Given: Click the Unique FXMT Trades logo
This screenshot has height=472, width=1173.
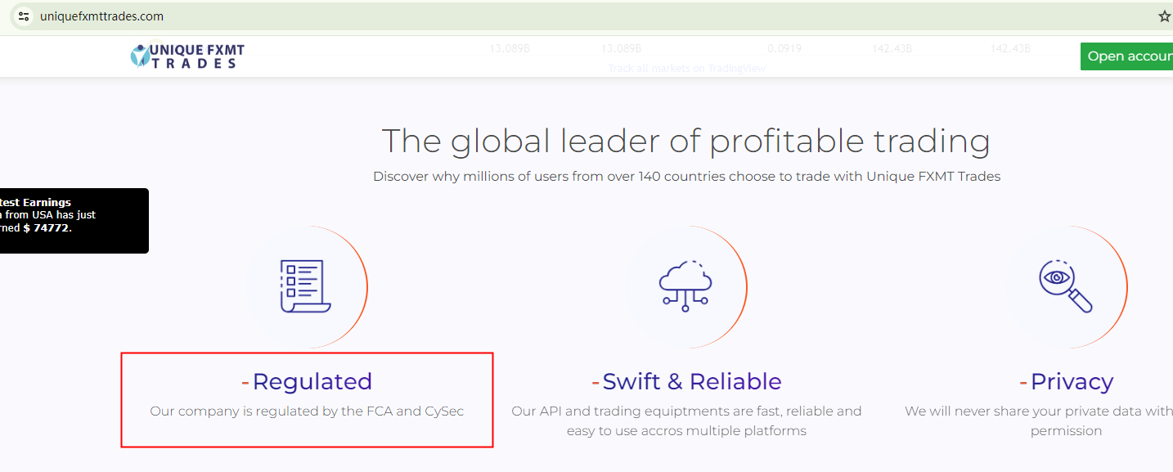Looking at the screenshot, I should 187,56.
